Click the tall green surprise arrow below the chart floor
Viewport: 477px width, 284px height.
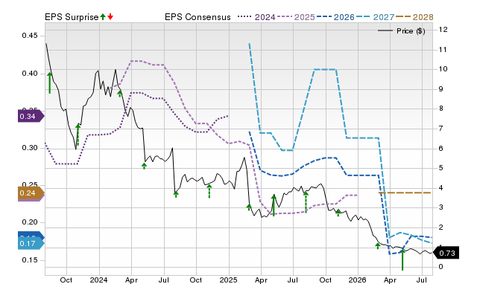coord(402,259)
